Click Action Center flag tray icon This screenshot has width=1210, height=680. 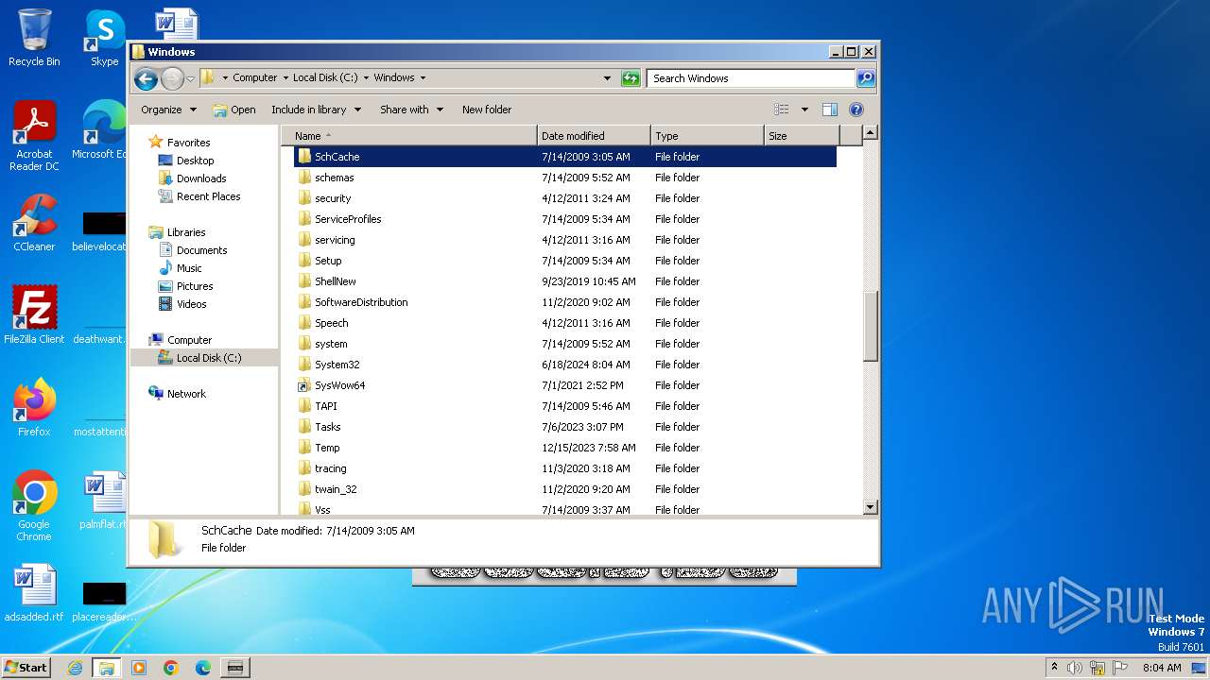click(1119, 668)
